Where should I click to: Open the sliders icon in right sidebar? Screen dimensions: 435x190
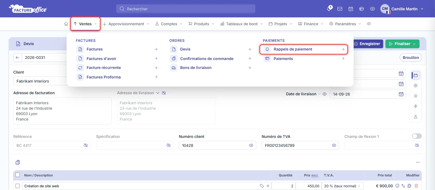[415, 96]
